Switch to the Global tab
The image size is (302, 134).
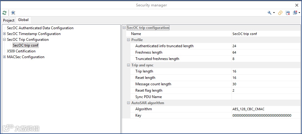pos(23,20)
